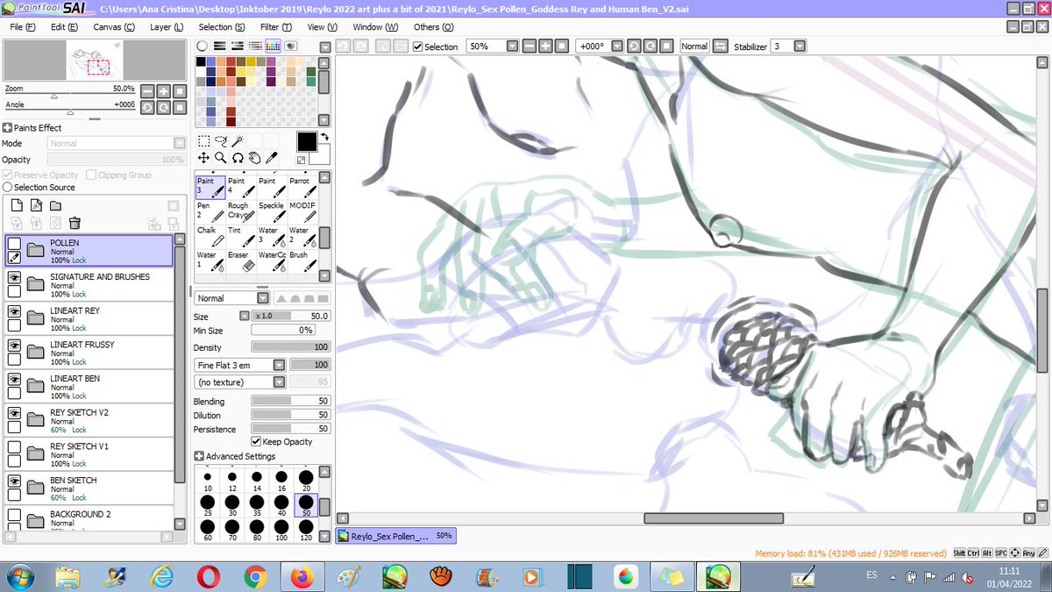Image resolution: width=1052 pixels, height=592 pixels.
Task: Open the brush blending mode Normal dropdown
Action: click(263, 298)
